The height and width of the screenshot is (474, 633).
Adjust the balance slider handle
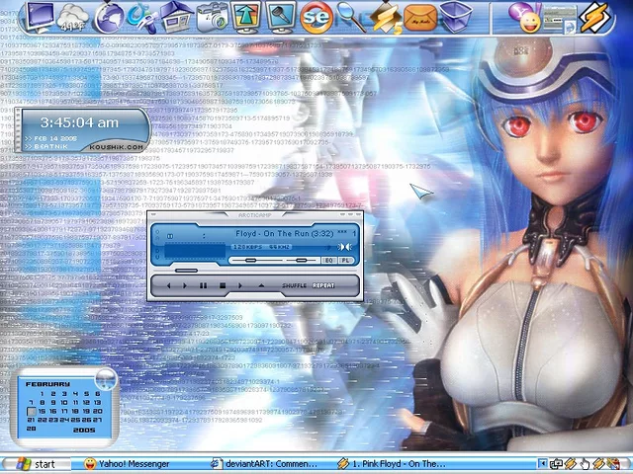(x=301, y=261)
